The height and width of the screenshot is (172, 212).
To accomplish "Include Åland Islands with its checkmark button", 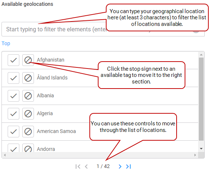I will click(x=14, y=78).
